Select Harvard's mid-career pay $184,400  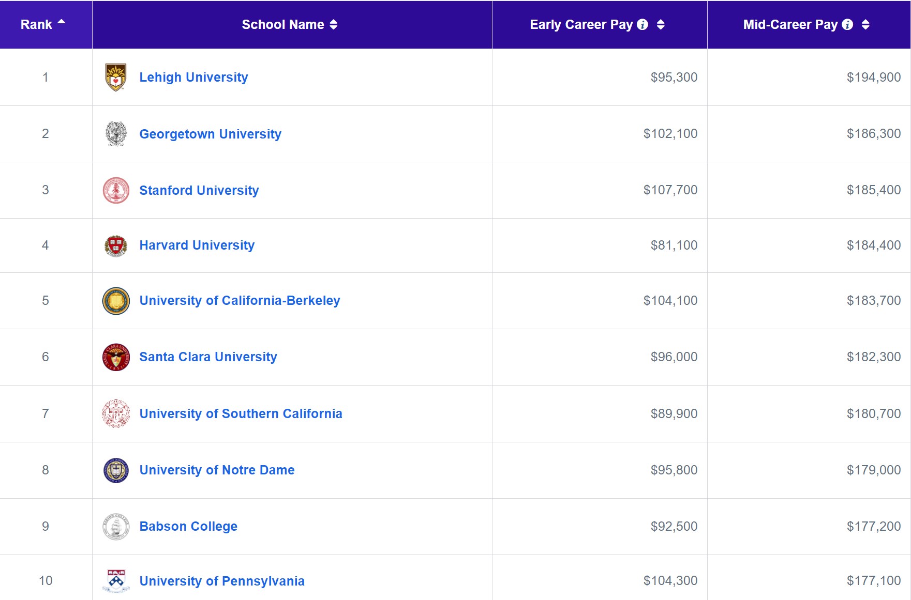tap(873, 245)
